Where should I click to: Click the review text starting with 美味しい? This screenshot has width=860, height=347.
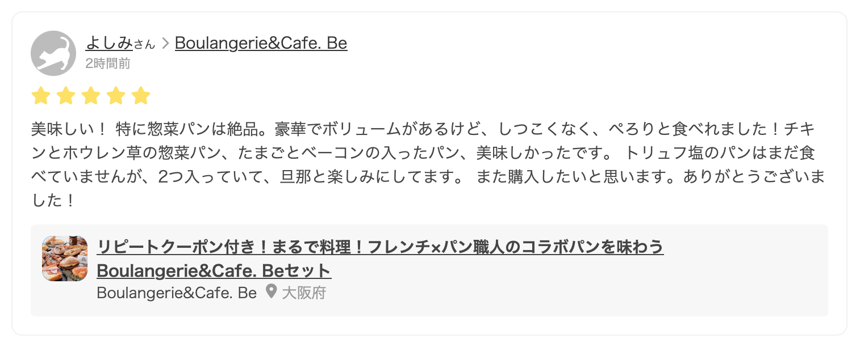pyautogui.click(x=227, y=129)
